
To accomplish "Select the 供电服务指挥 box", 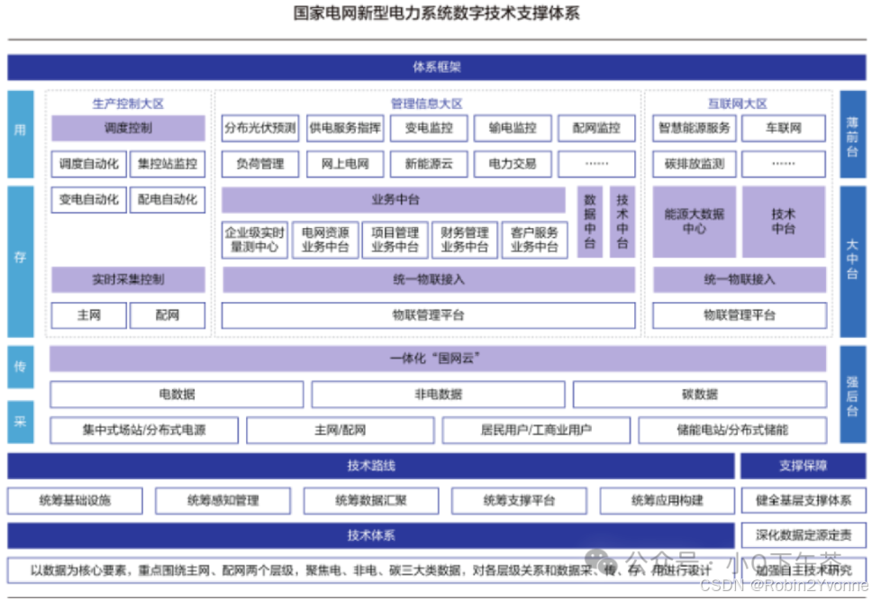I will (345, 128).
